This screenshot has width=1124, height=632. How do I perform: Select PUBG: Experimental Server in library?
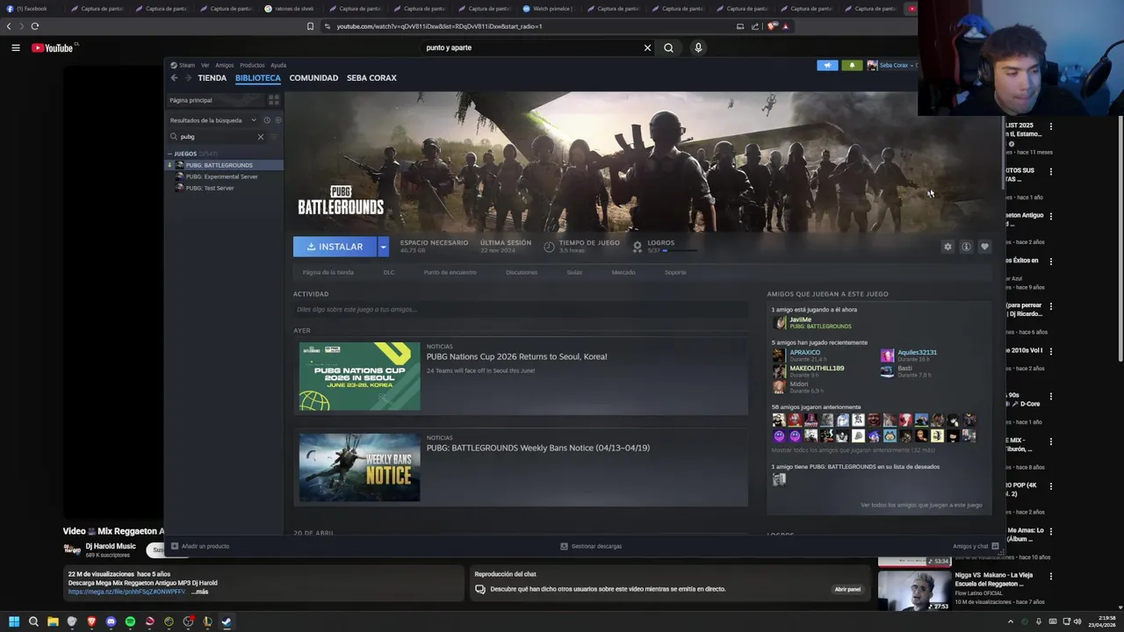pos(222,176)
